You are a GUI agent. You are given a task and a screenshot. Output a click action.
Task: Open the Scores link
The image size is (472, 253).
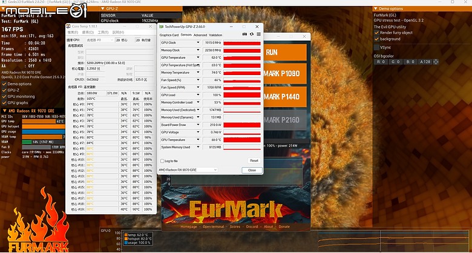(235, 227)
